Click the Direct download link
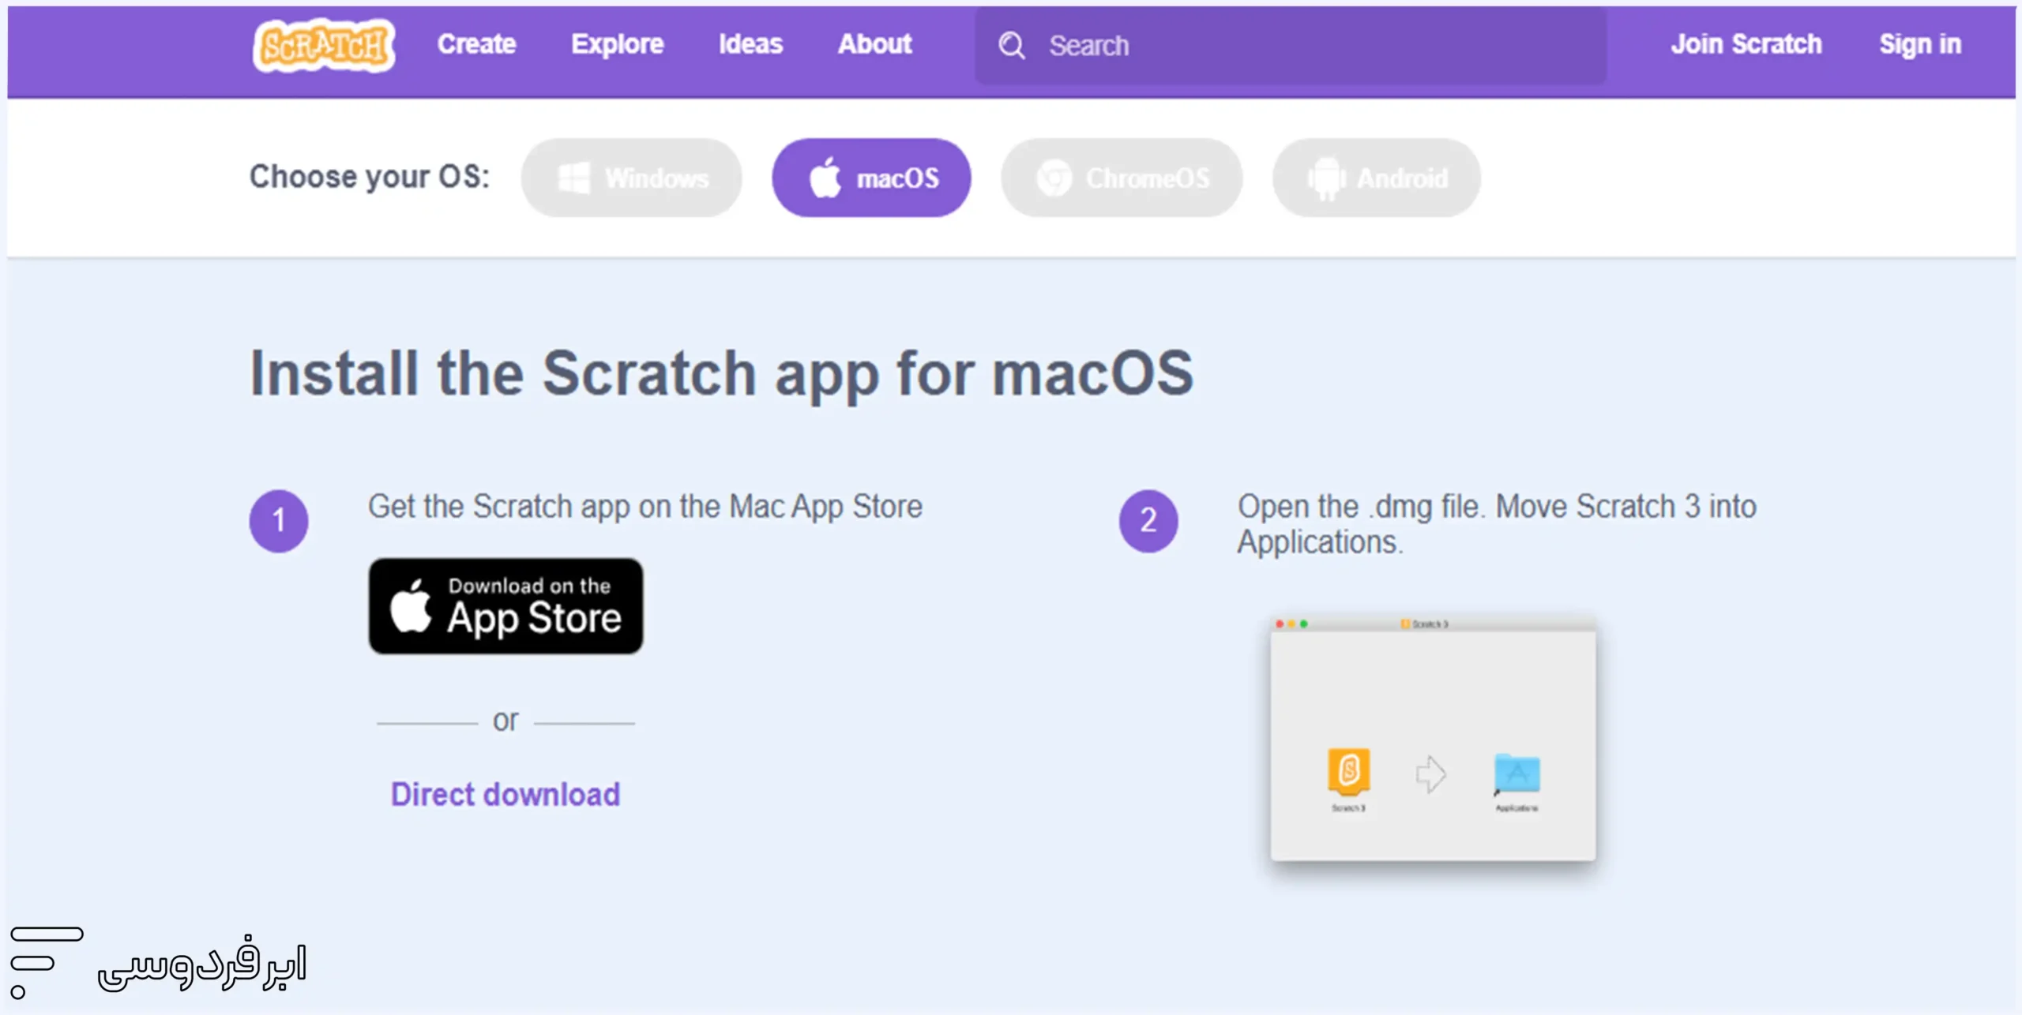 coord(505,794)
